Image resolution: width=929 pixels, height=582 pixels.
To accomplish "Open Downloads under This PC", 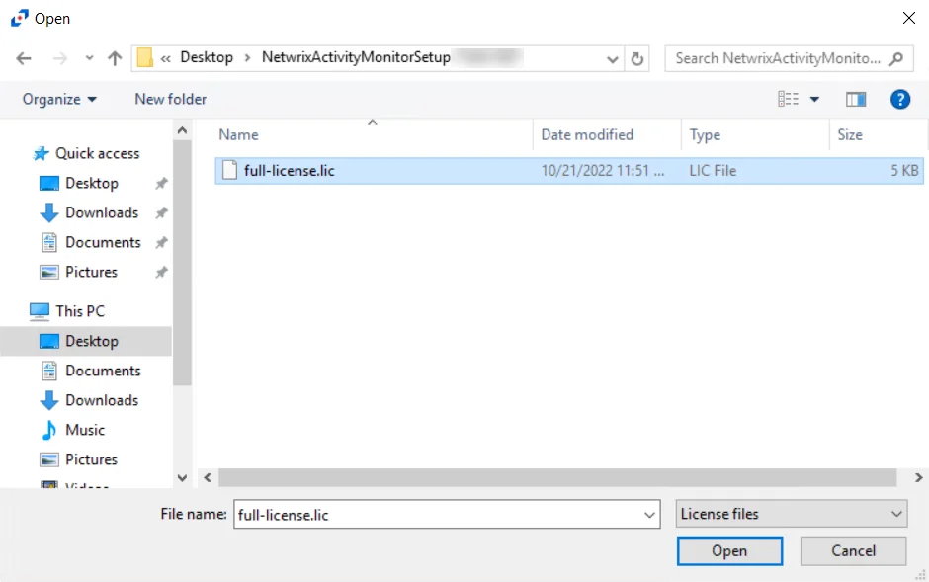I will click(x=102, y=400).
